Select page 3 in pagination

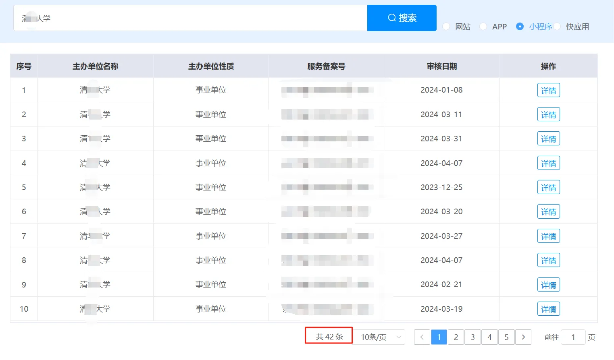472,337
